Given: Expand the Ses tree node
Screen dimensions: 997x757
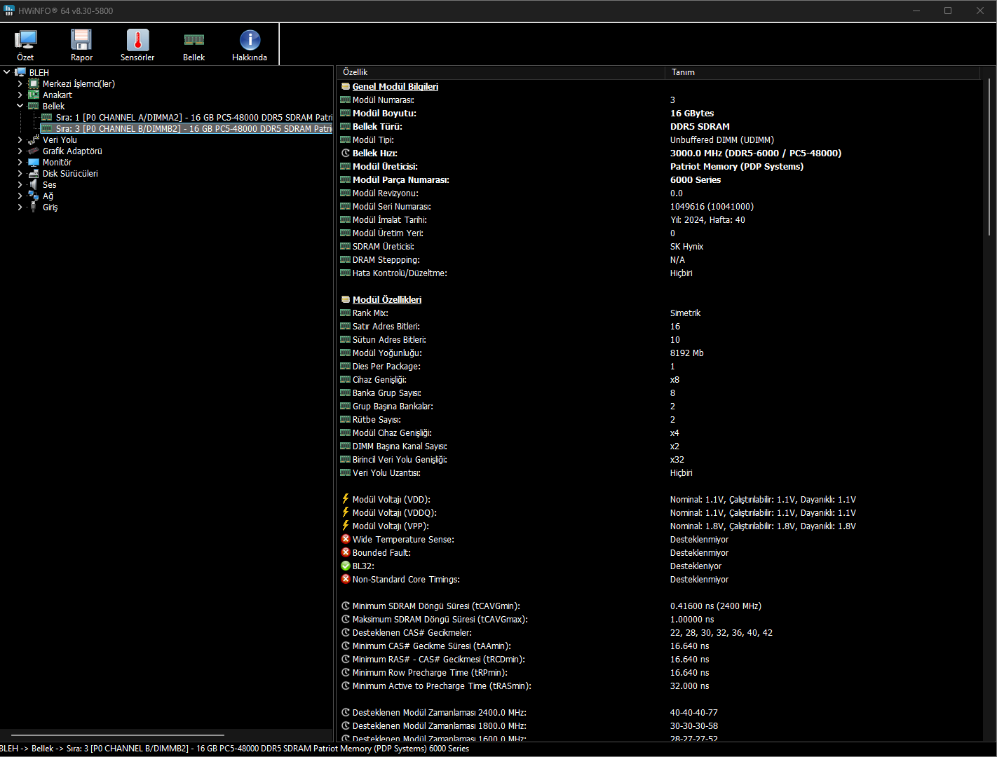Looking at the screenshot, I should 20,184.
